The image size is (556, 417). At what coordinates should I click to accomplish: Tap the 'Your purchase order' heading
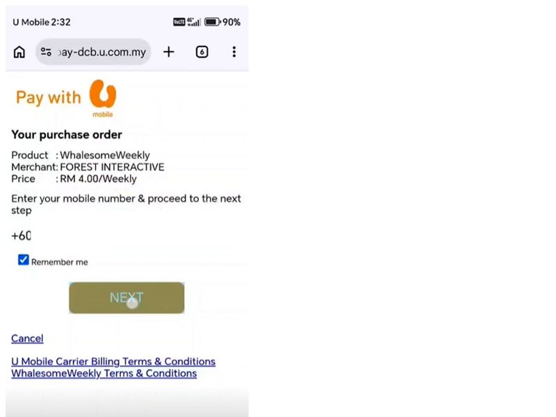[67, 135]
